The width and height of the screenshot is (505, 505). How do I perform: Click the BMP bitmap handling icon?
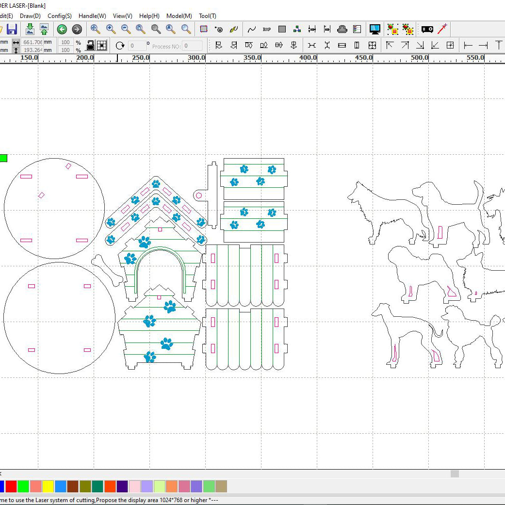coord(266,29)
